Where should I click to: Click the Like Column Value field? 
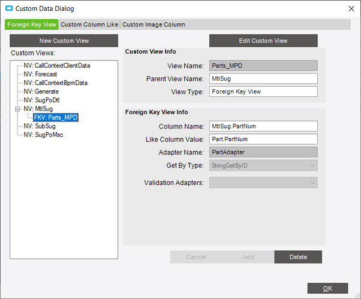click(x=263, y=139)
